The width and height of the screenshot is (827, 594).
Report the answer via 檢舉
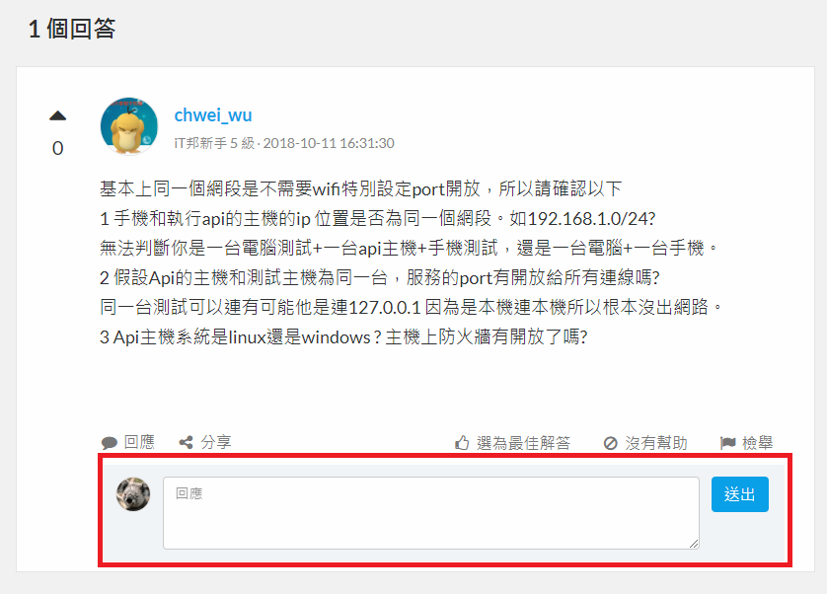757,443
